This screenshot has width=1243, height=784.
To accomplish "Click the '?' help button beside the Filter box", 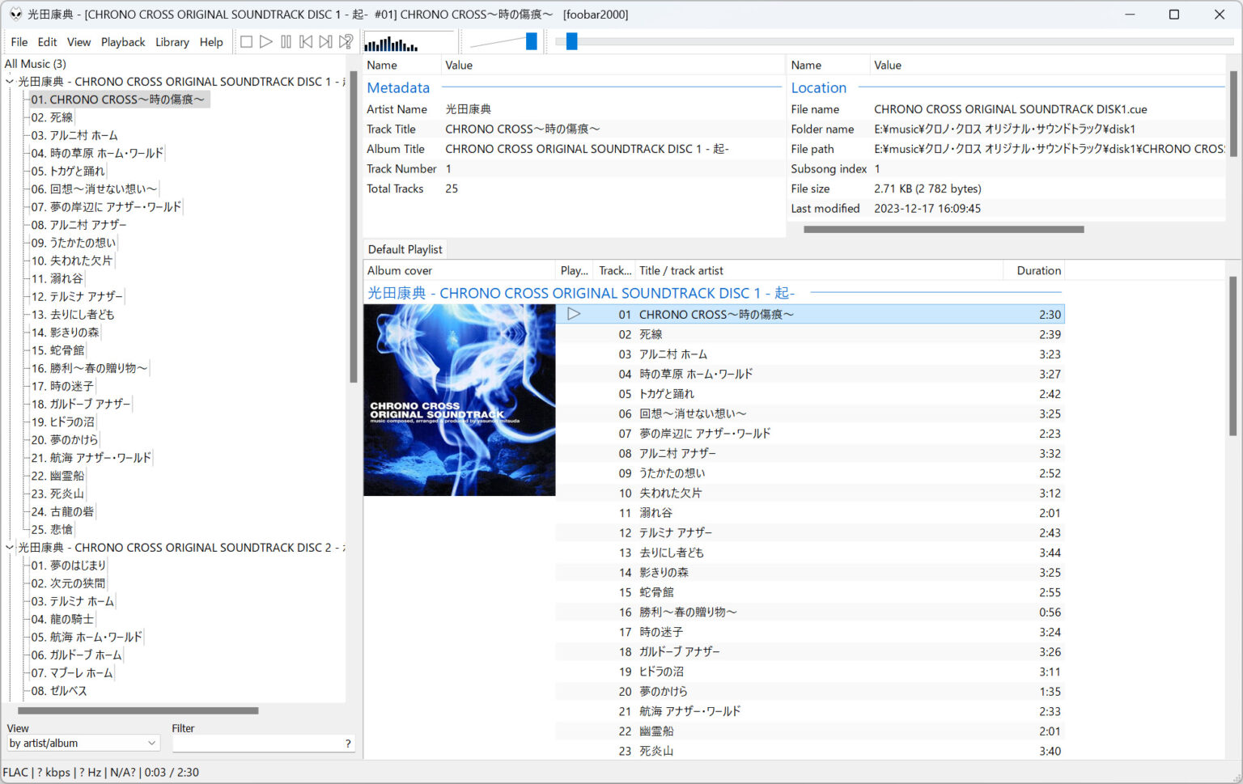I will pos(348,743).
